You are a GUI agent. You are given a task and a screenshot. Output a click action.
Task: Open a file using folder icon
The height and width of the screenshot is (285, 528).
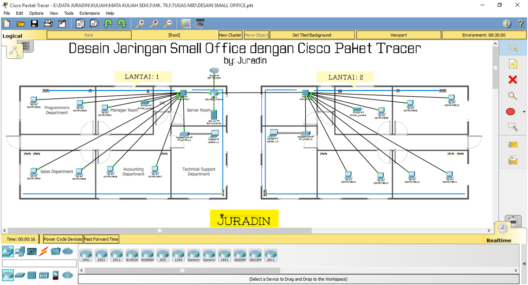[20, 24]
